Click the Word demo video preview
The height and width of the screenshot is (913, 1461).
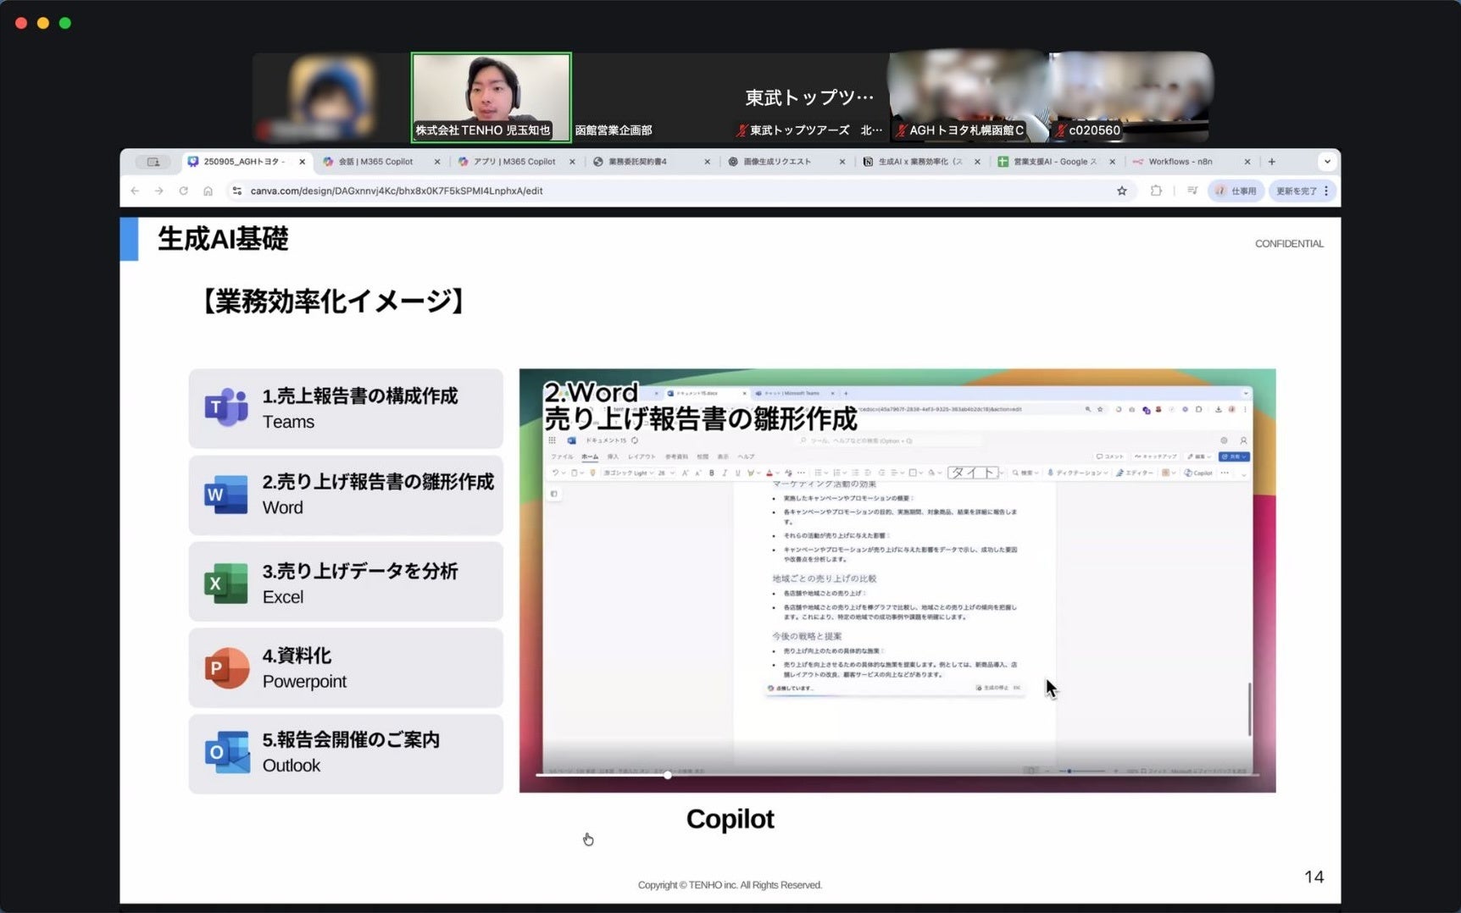tap(897, 580)
